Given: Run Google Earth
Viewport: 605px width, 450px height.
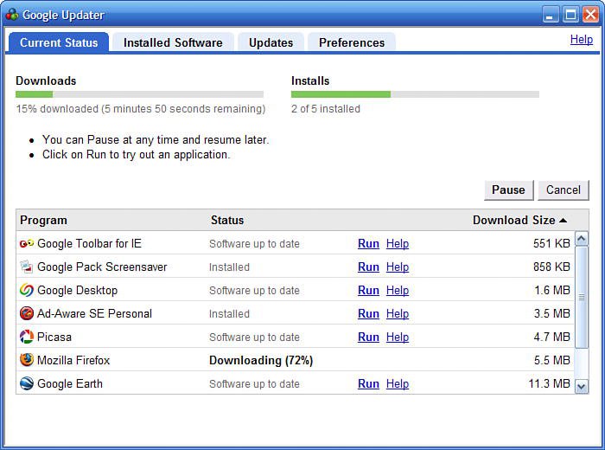Looking at the screenshot, I should click(368, 384).
